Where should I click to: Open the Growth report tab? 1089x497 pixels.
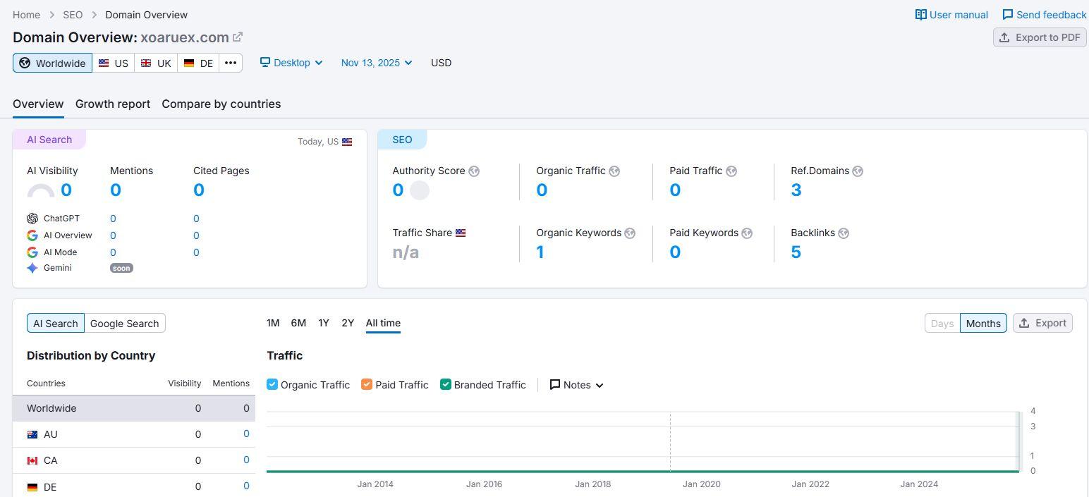[x=113, y=104]
